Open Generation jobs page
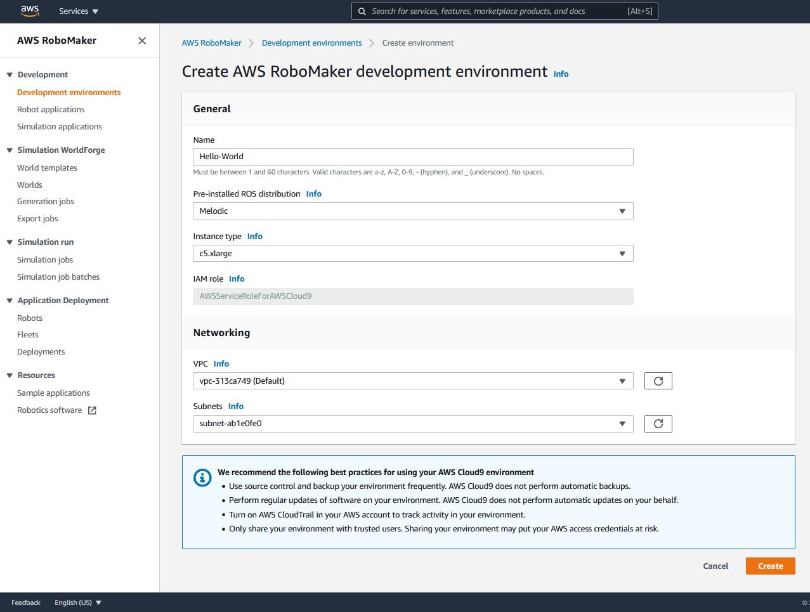This screenshot has width=810, height=612. tap(46, 202)
